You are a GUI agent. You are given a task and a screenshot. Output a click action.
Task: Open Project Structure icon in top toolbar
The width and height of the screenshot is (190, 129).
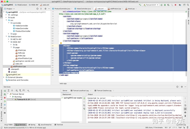coord(180,5)
